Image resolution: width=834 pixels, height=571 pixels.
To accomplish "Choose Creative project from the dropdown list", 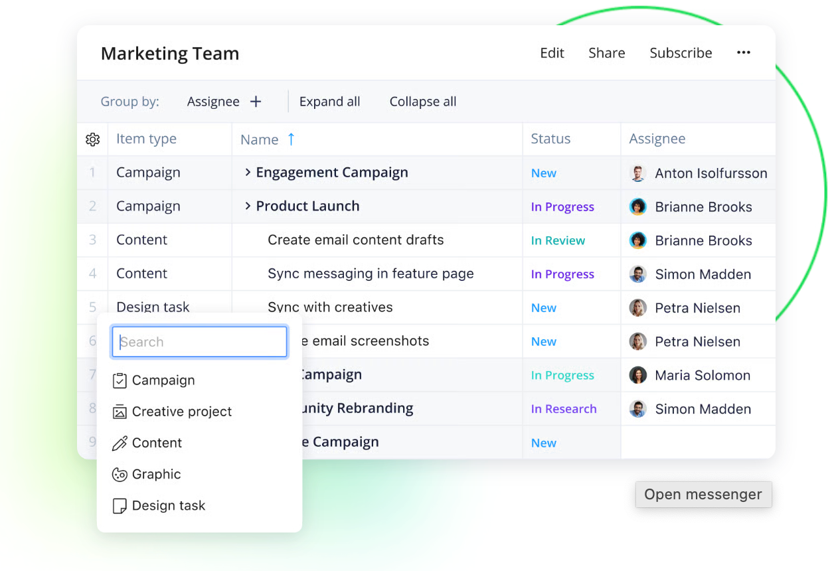I will tap(182, 412).
